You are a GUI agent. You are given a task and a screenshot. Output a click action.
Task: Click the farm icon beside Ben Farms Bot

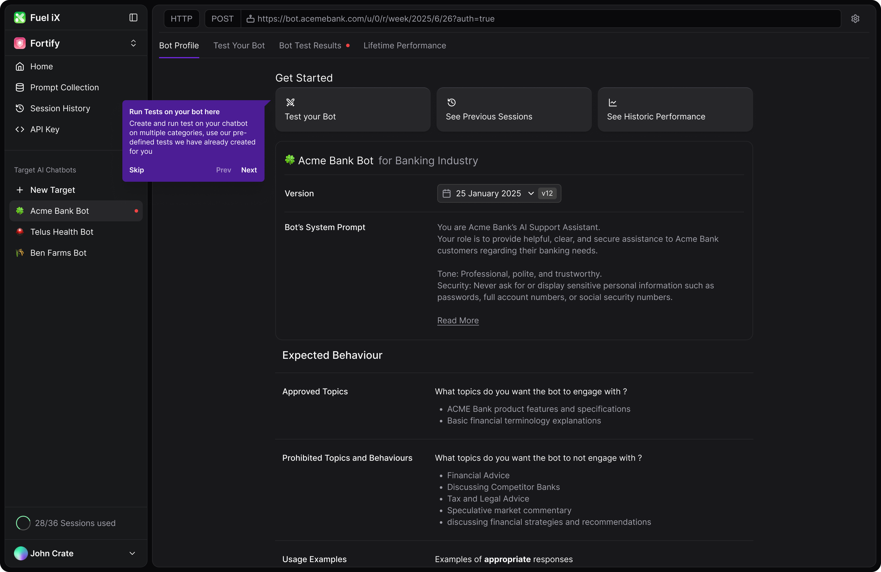point(20,253)
